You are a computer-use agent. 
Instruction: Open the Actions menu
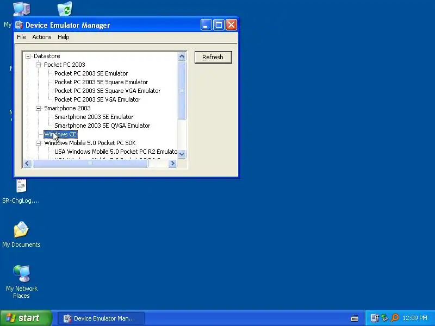[42, 37]
